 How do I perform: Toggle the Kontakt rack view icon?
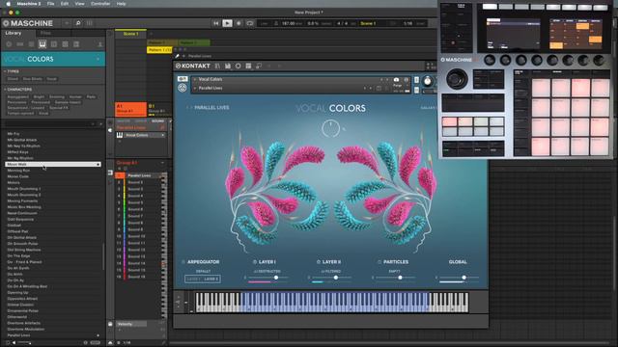pyautogui.click(x=248, y=66)
